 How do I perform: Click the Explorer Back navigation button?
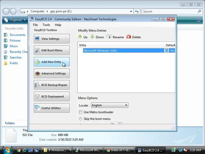pos(6,11)
